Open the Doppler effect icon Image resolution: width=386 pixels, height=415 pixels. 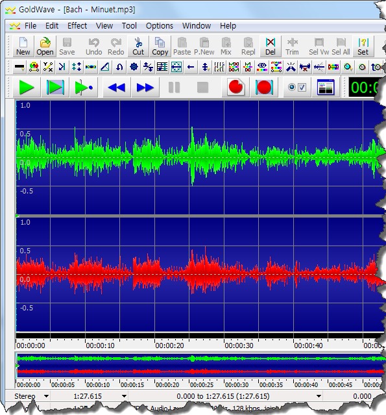click(34, 67)
